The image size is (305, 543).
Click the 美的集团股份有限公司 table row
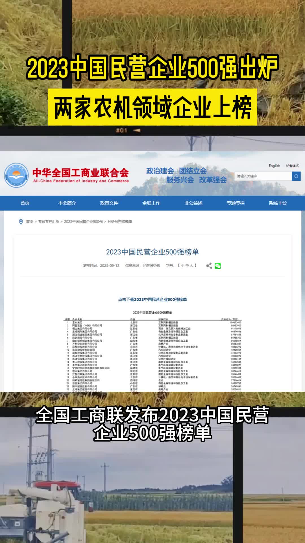[152, 365]
